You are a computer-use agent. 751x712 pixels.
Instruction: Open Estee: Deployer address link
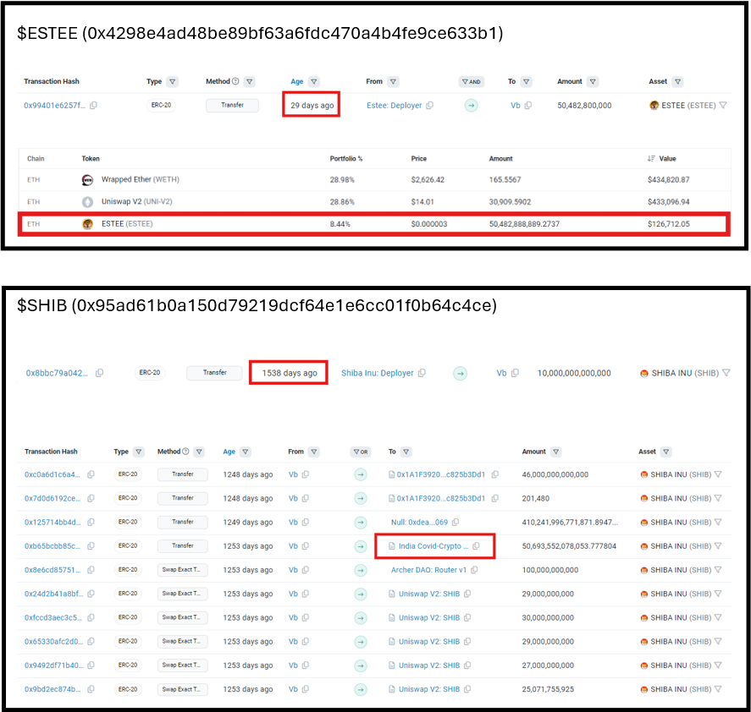395,105
